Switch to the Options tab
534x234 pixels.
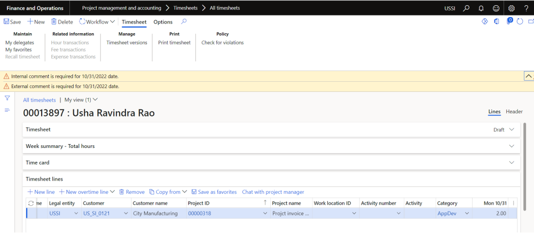163,22
